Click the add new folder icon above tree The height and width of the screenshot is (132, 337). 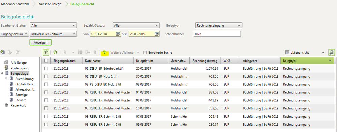(3, 52)
